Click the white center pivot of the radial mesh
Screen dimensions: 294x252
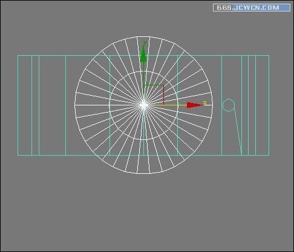click(x=143, y=105)
